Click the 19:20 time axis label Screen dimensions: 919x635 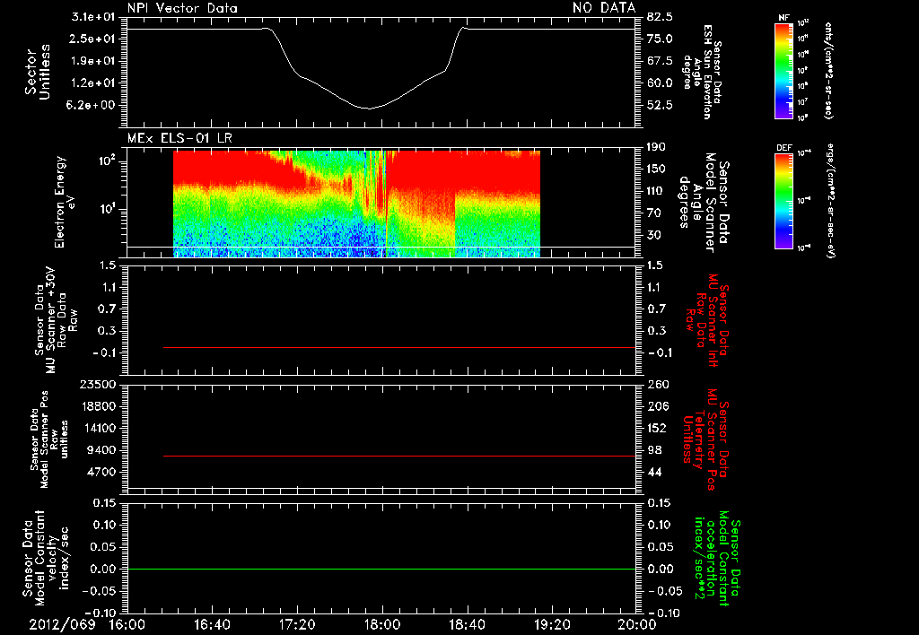552,624
